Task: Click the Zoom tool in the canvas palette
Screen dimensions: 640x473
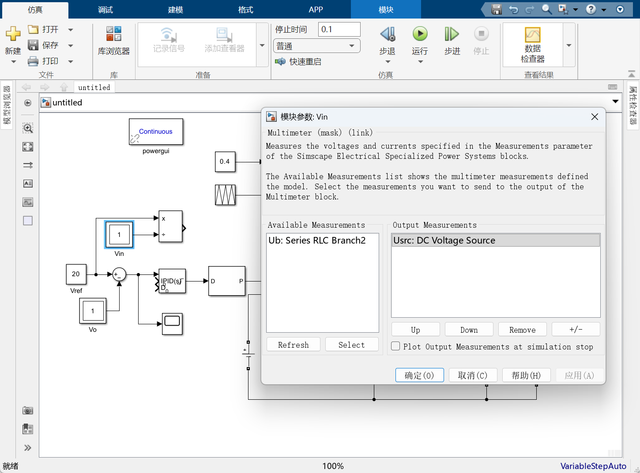Action: (28, 128)
